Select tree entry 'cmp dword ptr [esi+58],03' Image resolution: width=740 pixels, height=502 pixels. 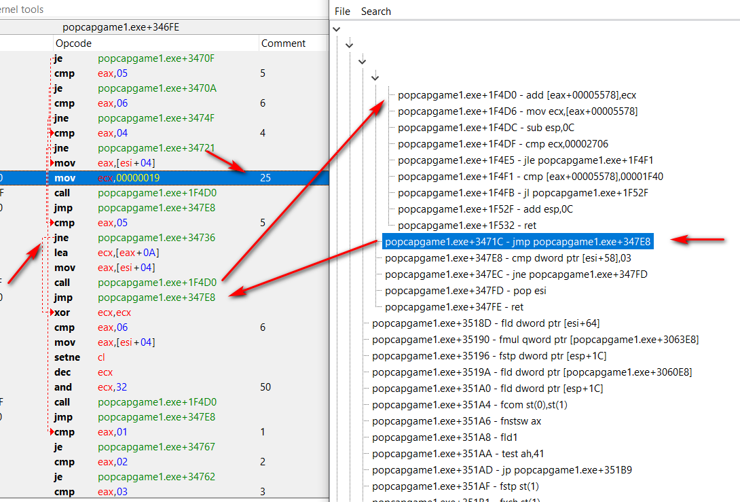coord(508,258)
